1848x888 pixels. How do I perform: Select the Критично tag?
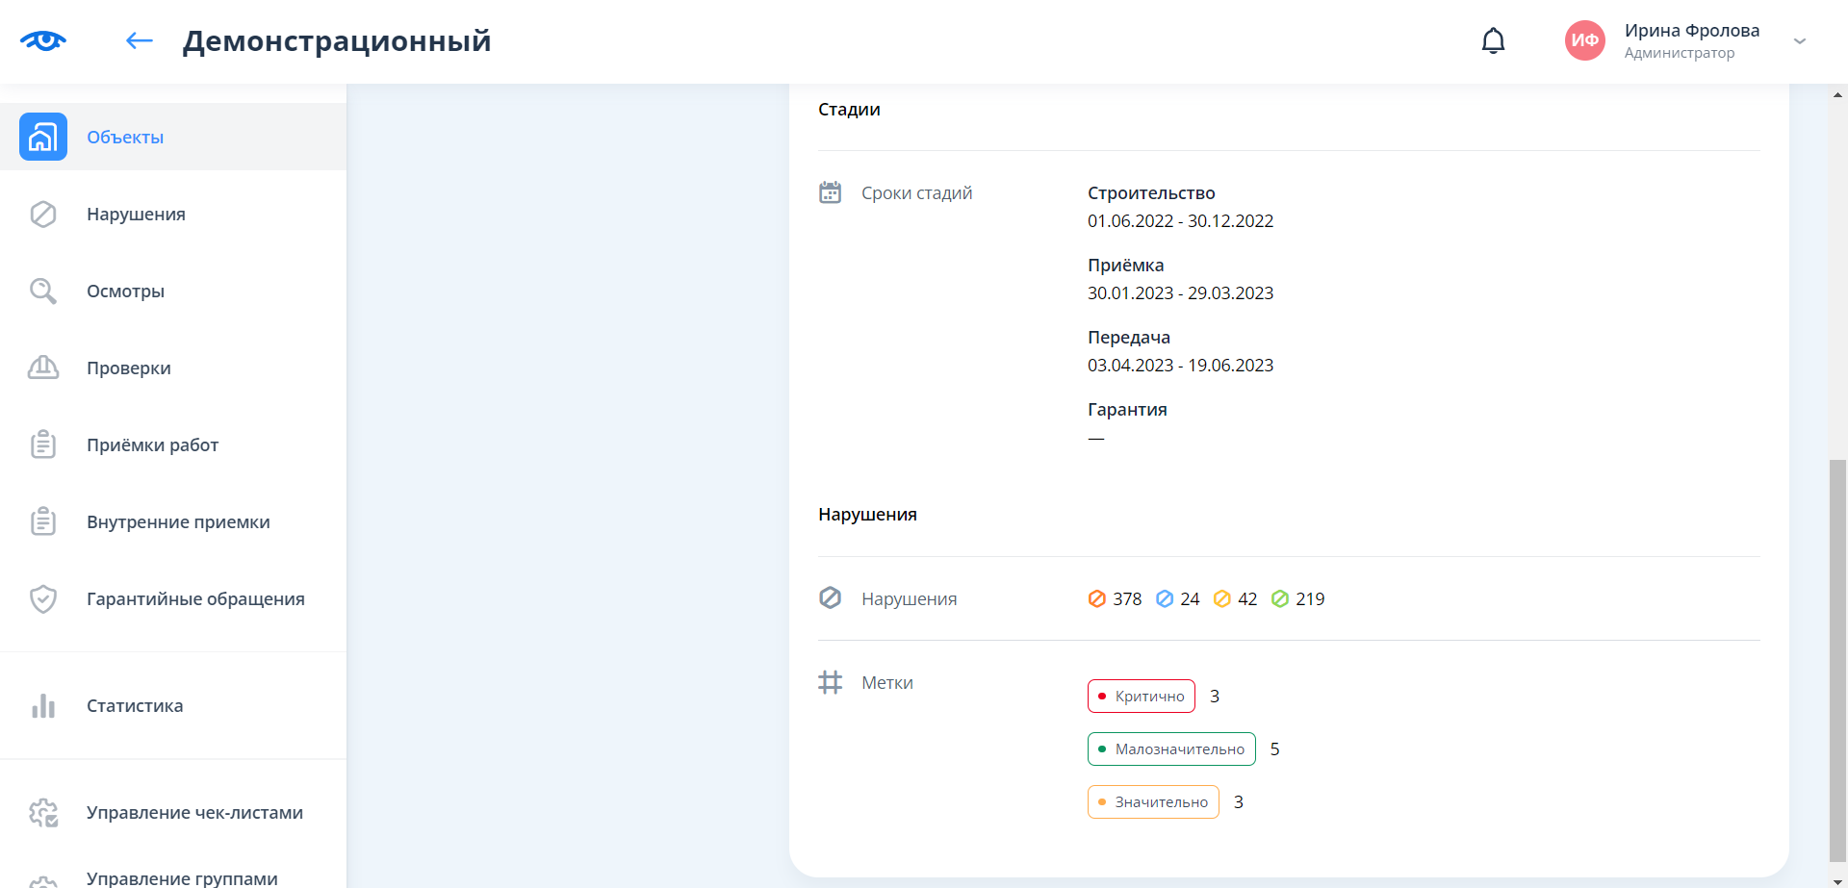(1141, 697)
